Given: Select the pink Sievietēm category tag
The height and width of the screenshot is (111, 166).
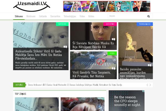Looking at the screenshot, I should 110,24.
